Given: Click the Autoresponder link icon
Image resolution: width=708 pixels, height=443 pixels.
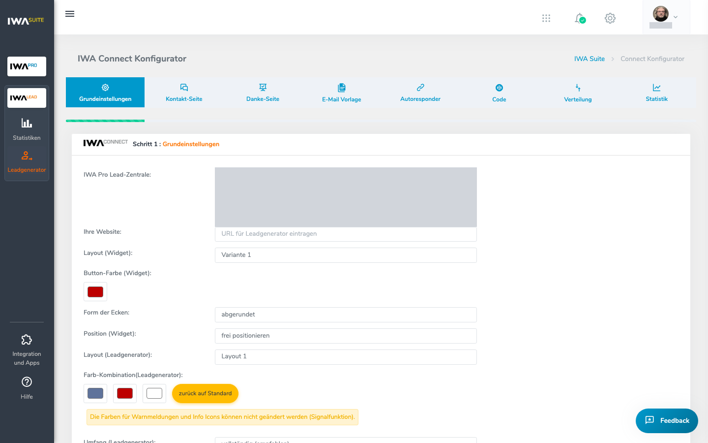Looking at the screenshot, I should pyautogui.click(x=420, y=88).
